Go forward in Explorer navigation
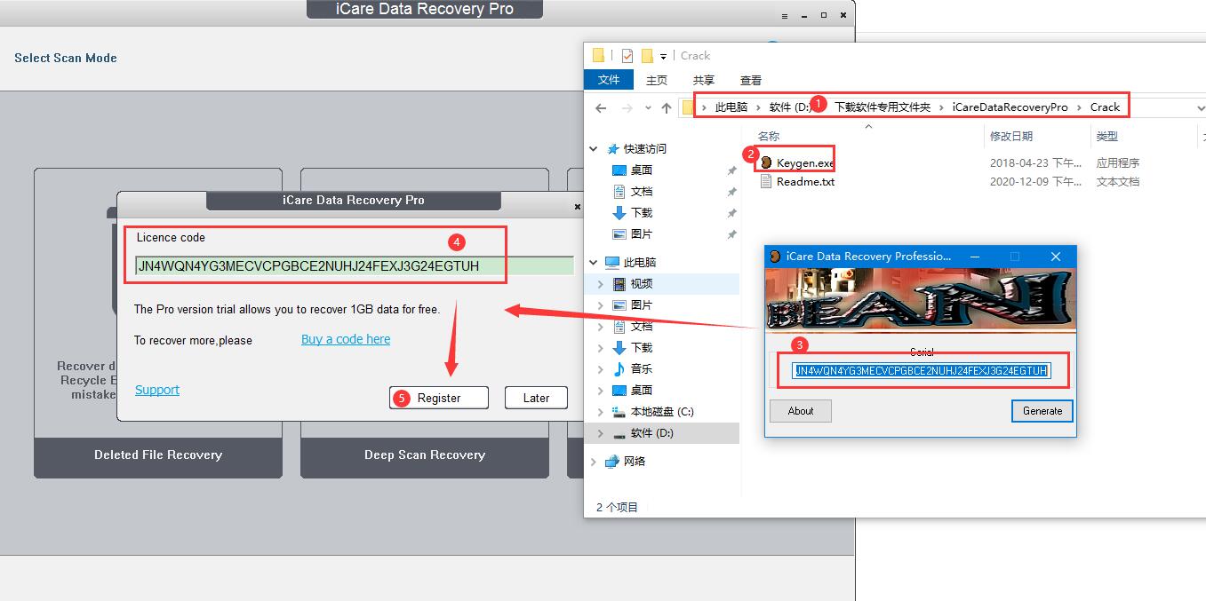Viewport: 1206px width, 601px height. 627,108
